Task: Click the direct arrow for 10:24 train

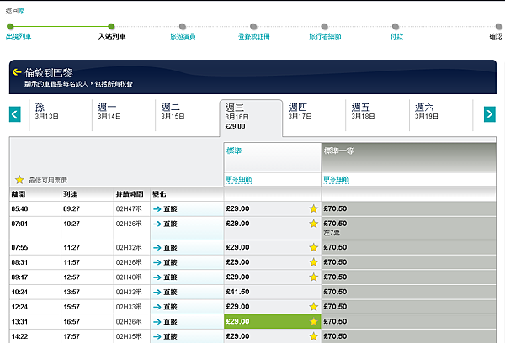Action: [x=157, y=293]
